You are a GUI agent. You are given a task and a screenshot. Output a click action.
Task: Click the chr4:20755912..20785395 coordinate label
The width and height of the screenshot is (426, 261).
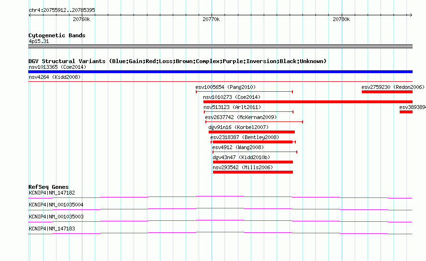tap(62, 10)
